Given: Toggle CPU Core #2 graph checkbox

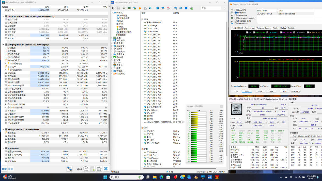Looking at the screenshot, I should (x=267, y=32).
